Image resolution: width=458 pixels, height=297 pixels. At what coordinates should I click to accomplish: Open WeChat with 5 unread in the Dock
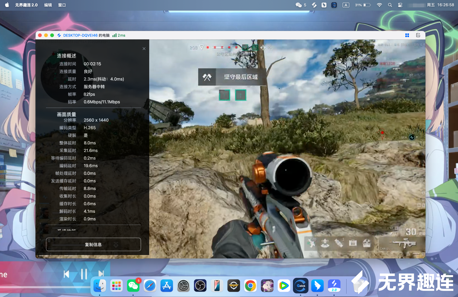(x=133, y=286)
